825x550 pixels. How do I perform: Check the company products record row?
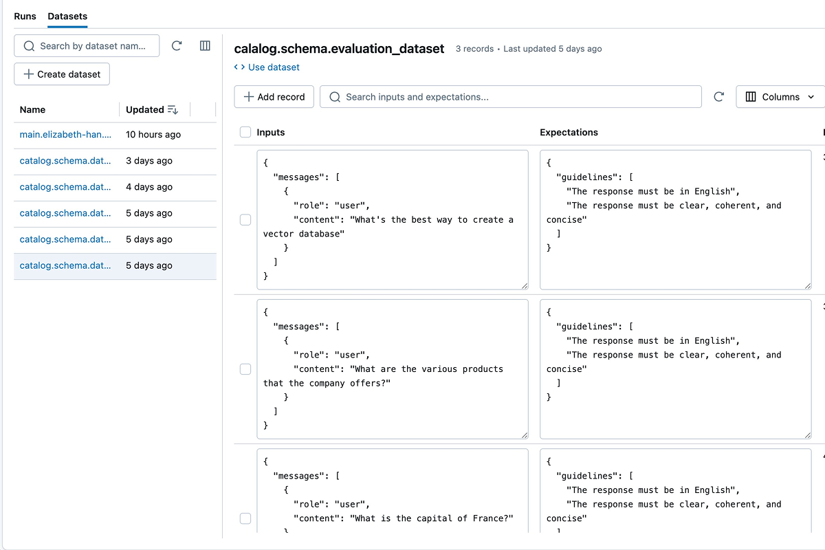(245, 369)
